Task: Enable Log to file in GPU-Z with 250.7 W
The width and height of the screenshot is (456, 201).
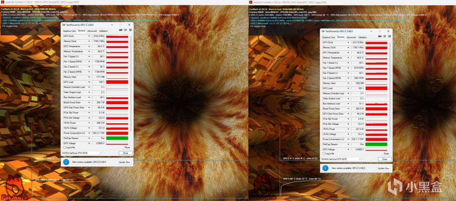Action: 64,148
